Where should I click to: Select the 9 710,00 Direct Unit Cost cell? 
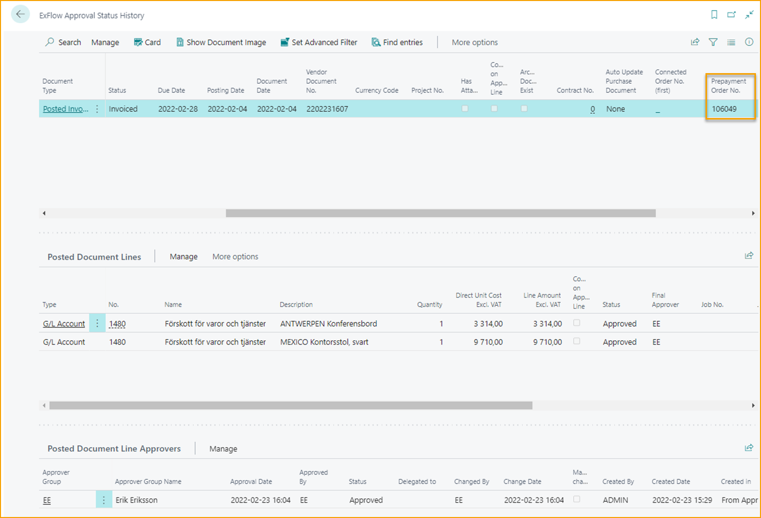pyautogui.click(x=488, y=342)
